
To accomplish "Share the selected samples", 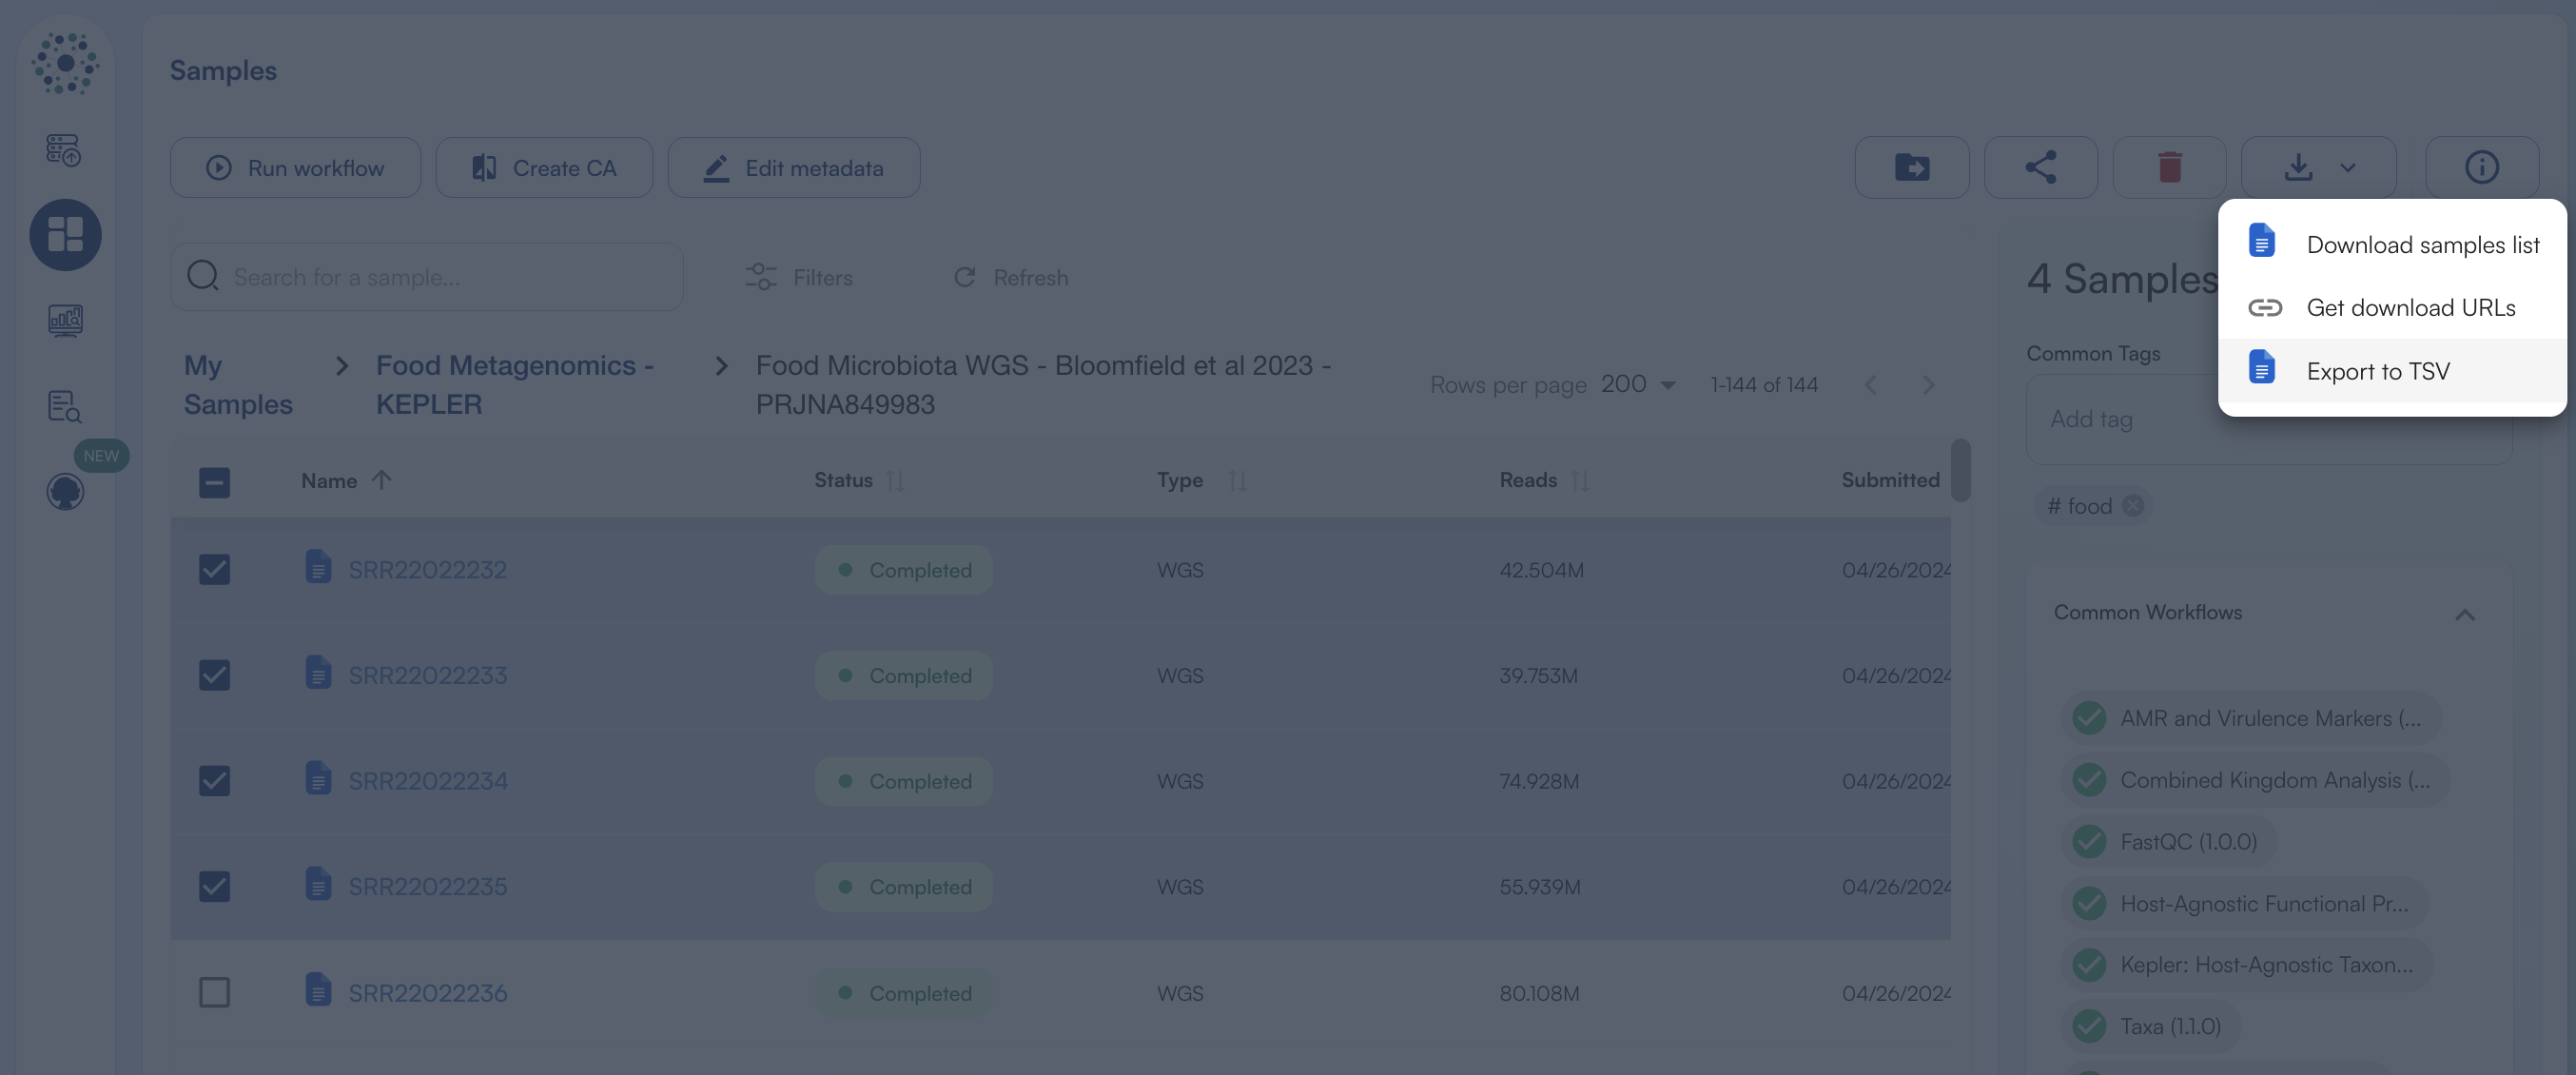I will click(2041, 167).
